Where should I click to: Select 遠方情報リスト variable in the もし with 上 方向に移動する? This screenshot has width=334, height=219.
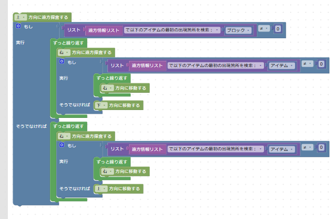[147, 149]
